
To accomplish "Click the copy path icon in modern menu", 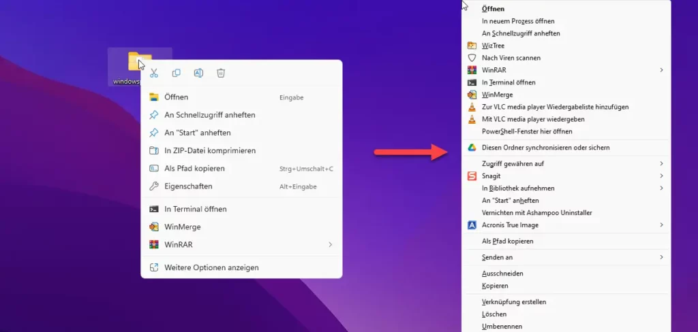I will 154,169.
